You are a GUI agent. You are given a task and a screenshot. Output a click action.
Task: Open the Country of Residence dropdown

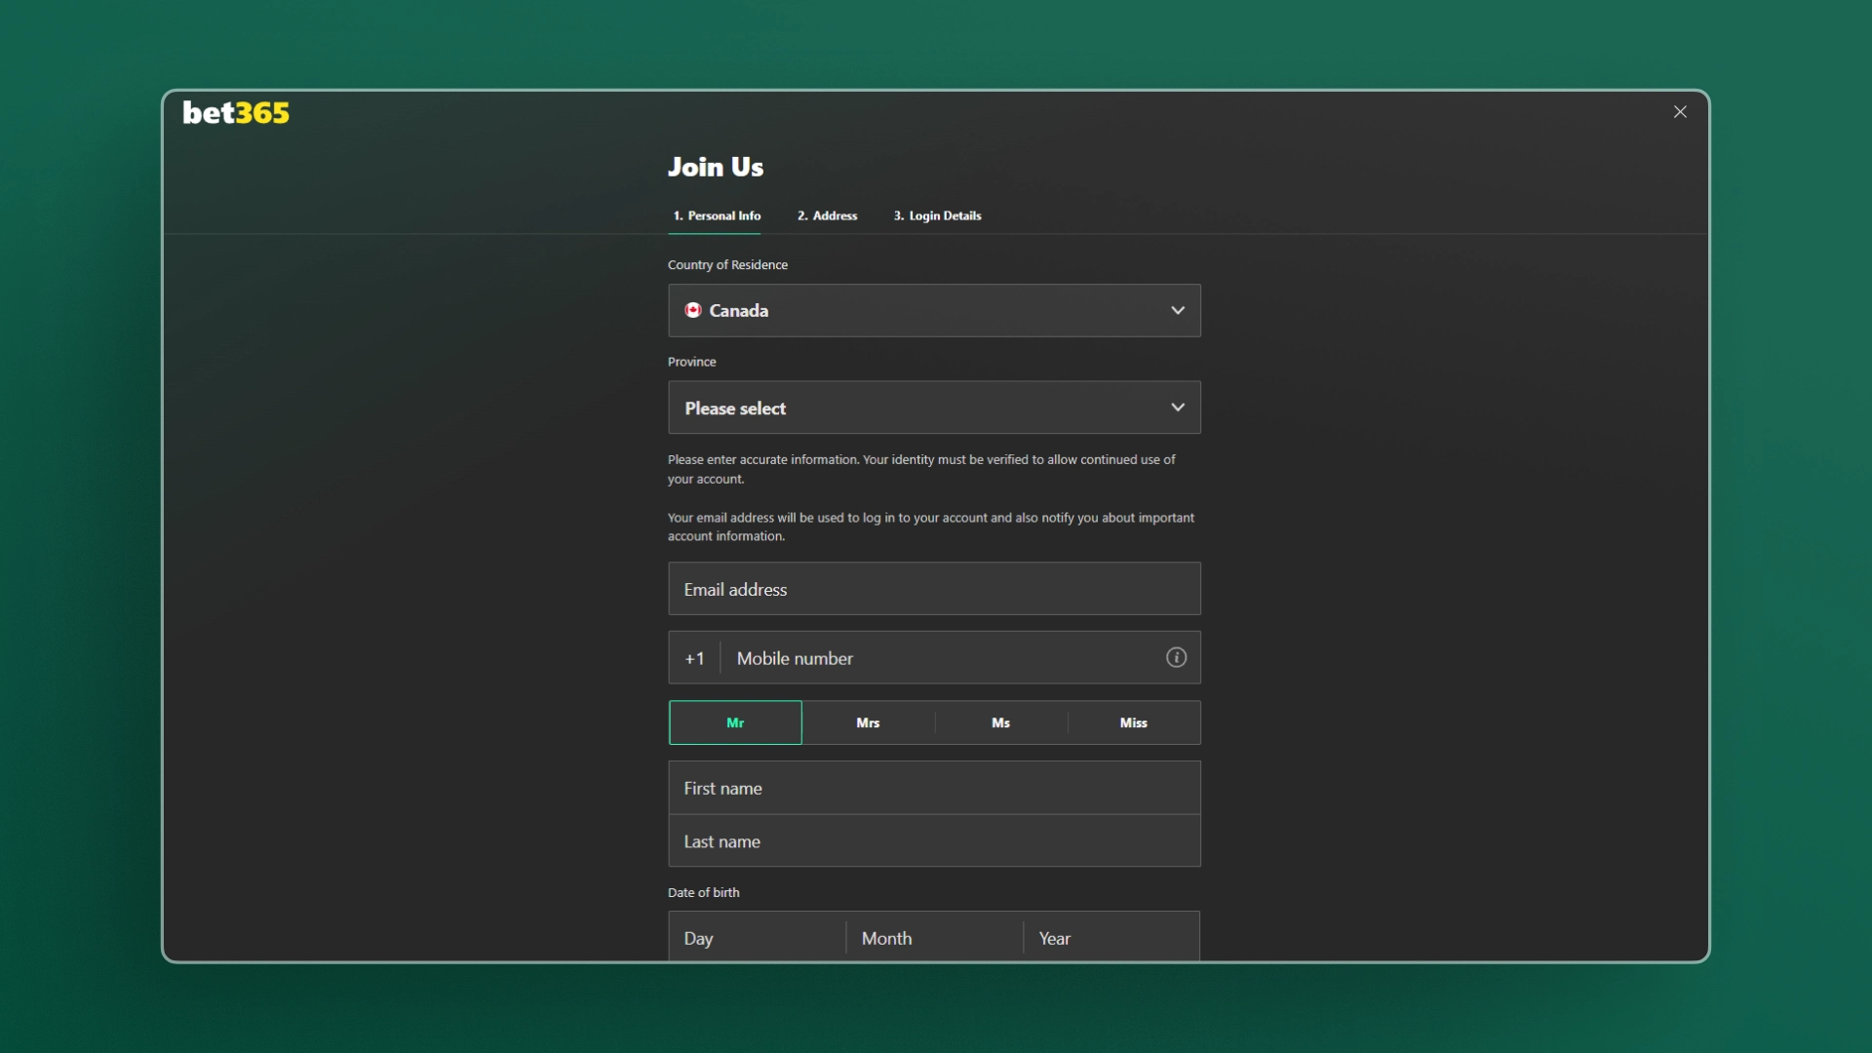pos(934,310)
